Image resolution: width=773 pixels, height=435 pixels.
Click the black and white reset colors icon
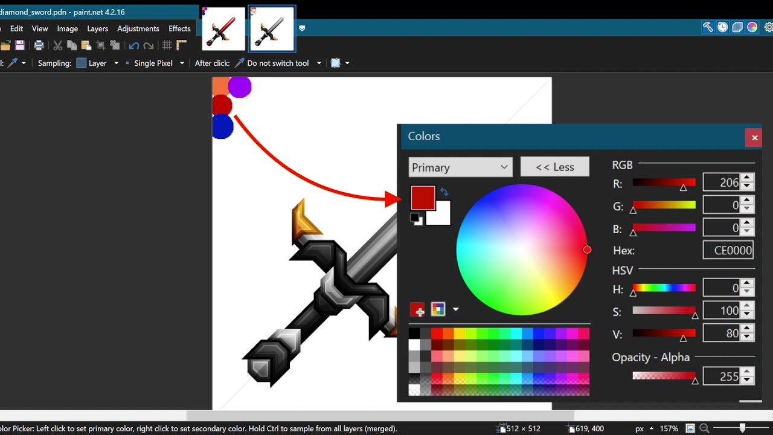pyautogui.click(x=417, y=219)
